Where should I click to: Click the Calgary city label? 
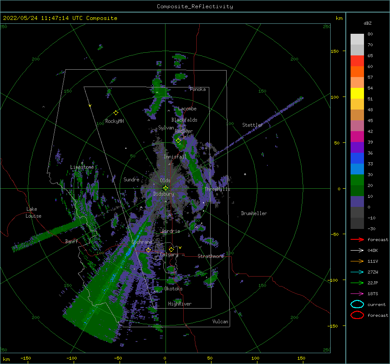(169, 254)
